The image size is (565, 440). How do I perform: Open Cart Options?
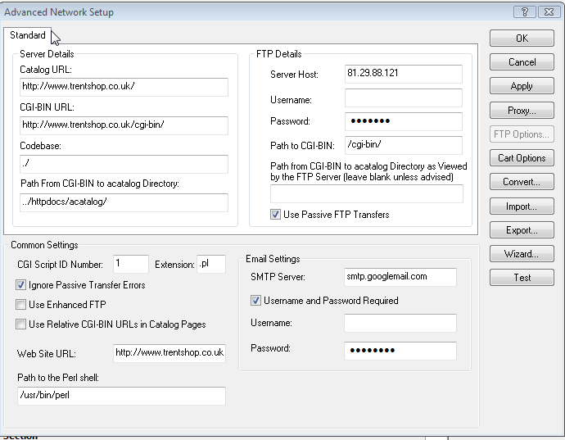coord(522,158)
